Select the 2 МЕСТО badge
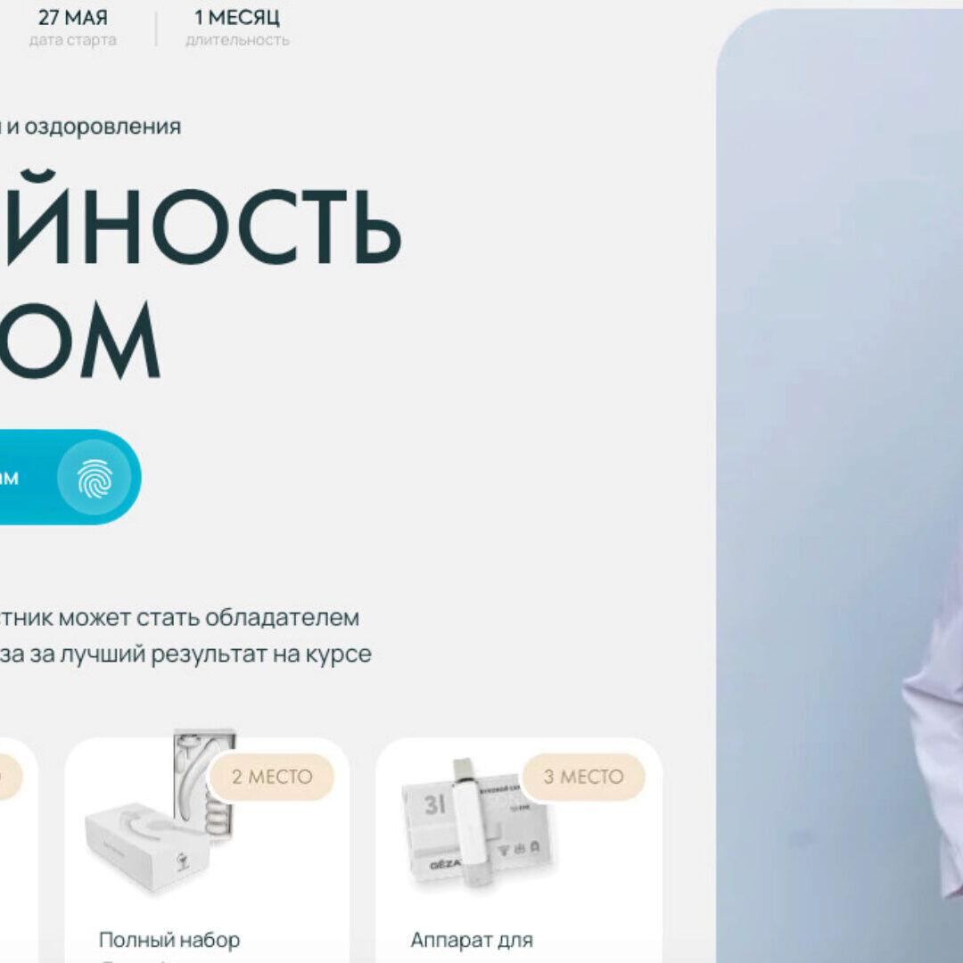This screenshot has height=963, width=963. coord(272,777)
